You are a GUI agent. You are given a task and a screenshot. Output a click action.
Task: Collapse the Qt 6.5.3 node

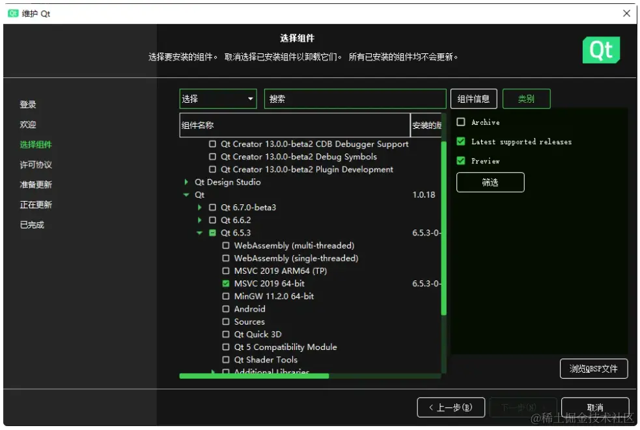(200, 232)
